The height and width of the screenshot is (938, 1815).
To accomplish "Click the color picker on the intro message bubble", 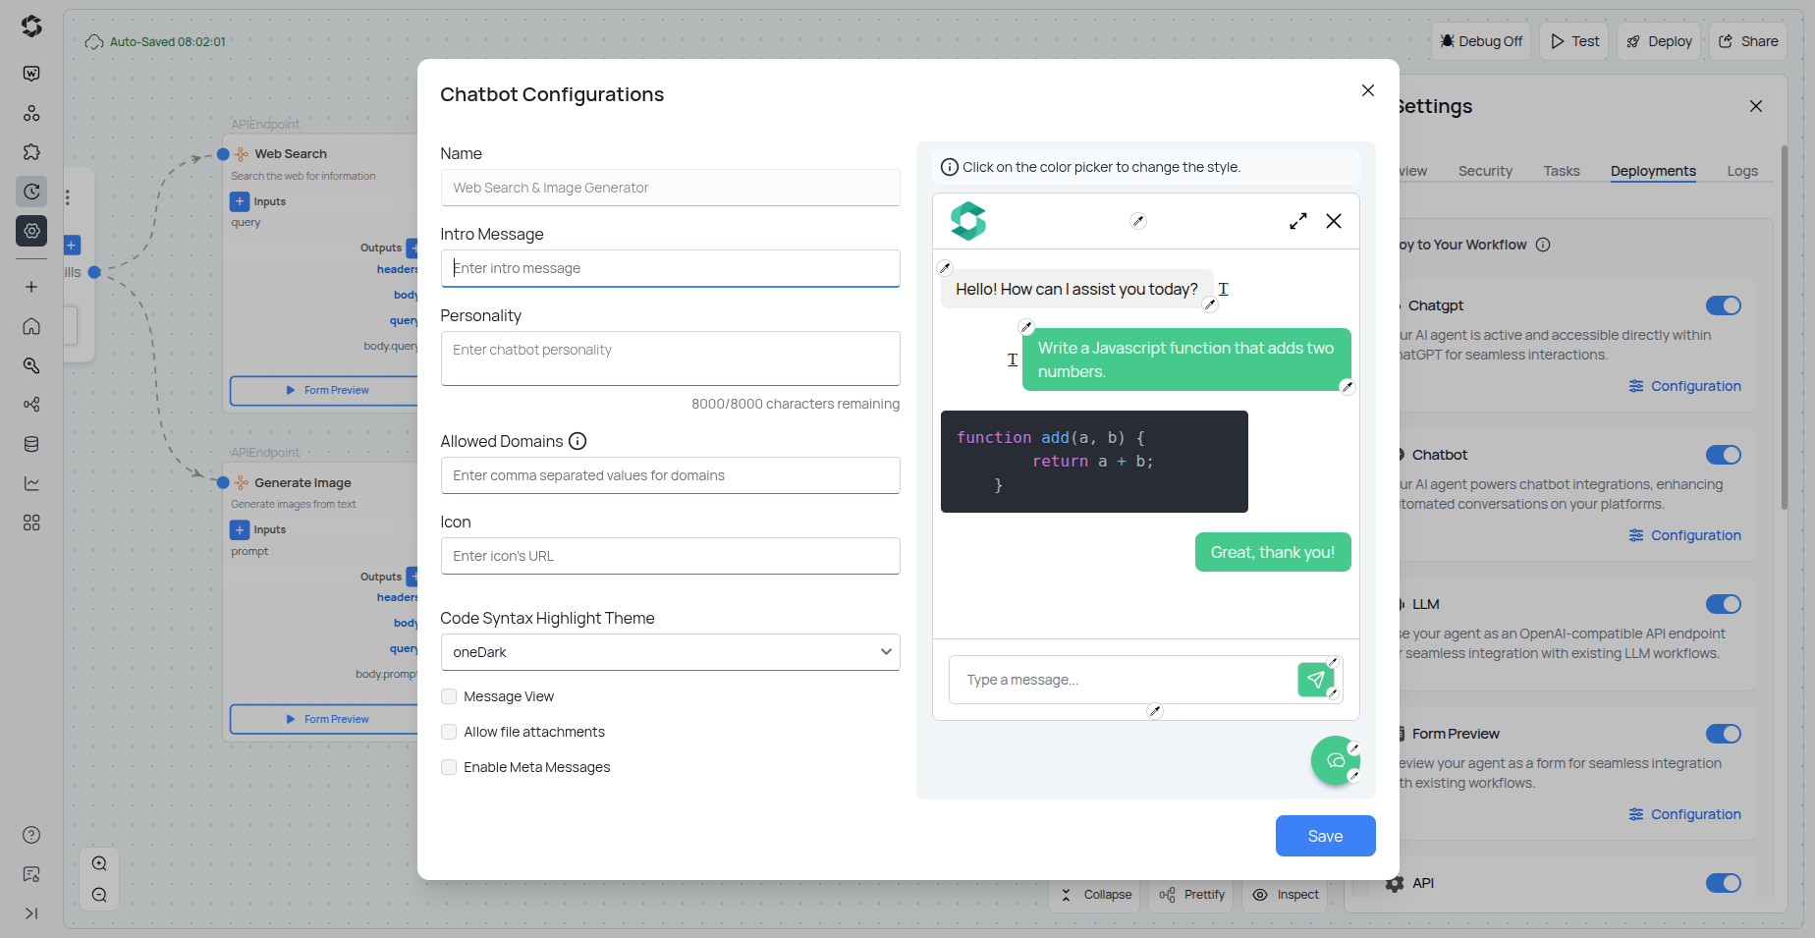I will [x=945, y=267].
